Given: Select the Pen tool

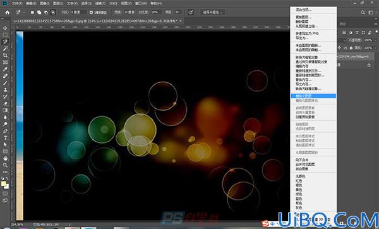Looking at the screenshot, I should click(x=5, y=131).
